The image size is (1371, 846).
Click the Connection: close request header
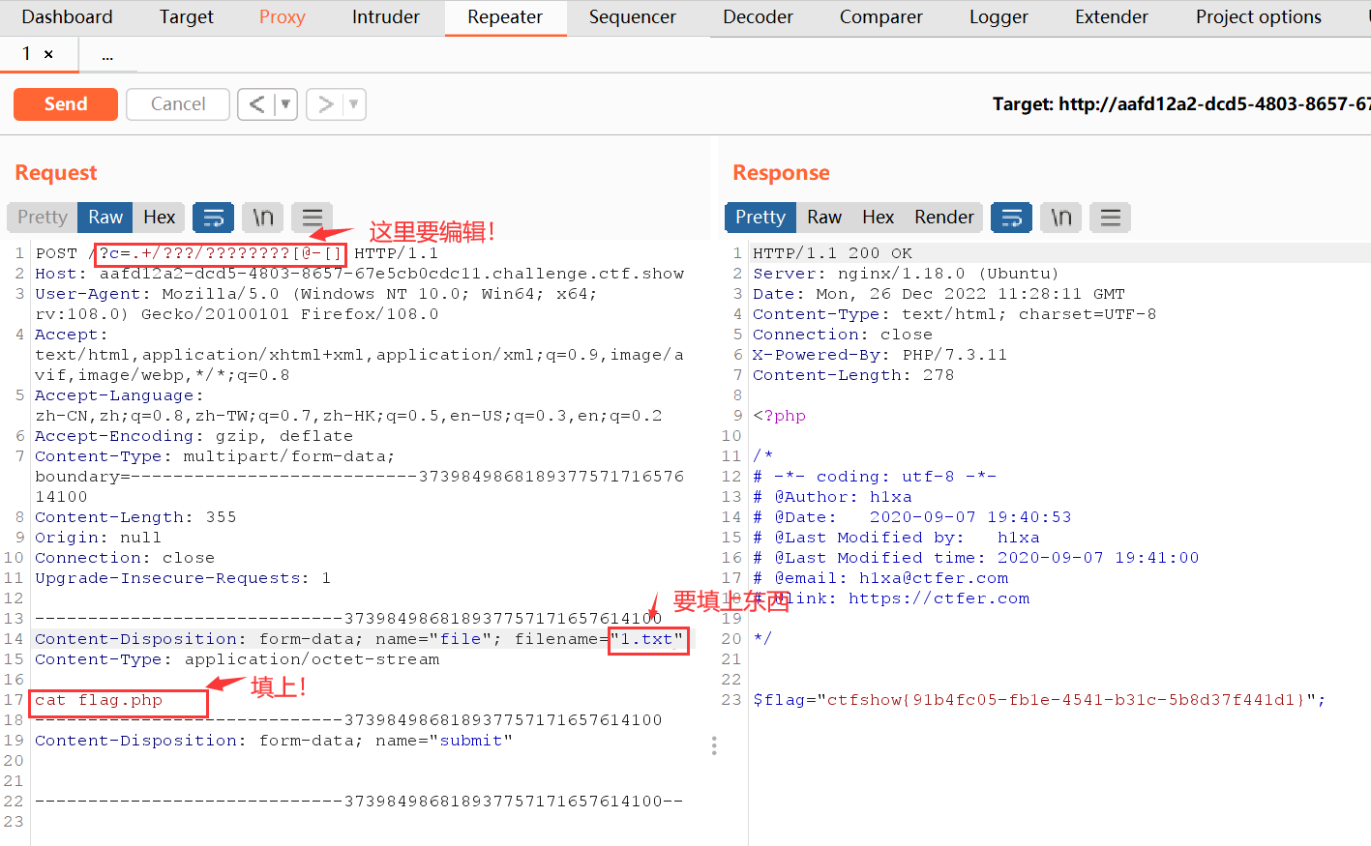tap(125, 558)
